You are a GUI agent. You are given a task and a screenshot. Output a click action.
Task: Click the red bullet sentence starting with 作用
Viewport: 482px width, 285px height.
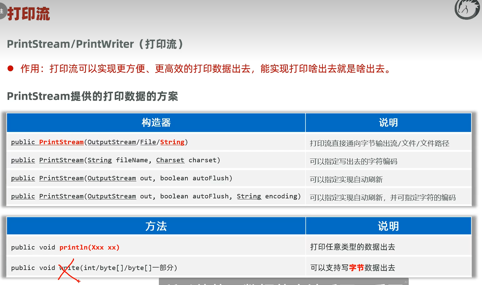(205, 69)
